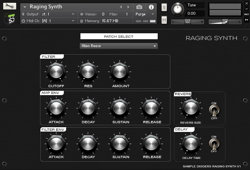Open instrument edit mode with wrench icon

click(10, 6)
